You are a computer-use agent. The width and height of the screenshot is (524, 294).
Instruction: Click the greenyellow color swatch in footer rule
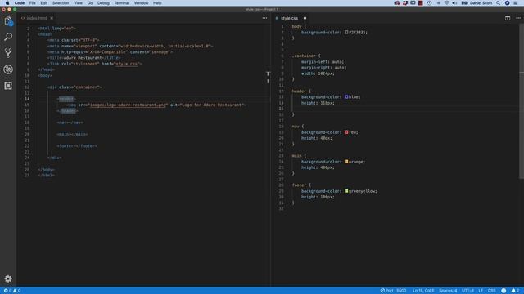pos(346,191)
